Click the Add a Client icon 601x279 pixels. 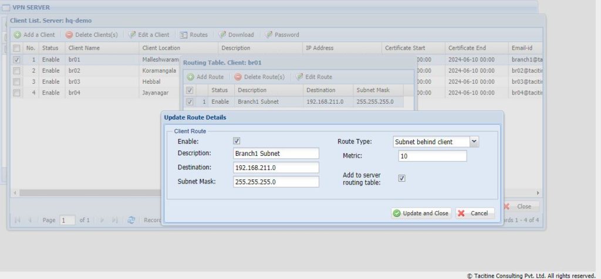tap(18, 35)
